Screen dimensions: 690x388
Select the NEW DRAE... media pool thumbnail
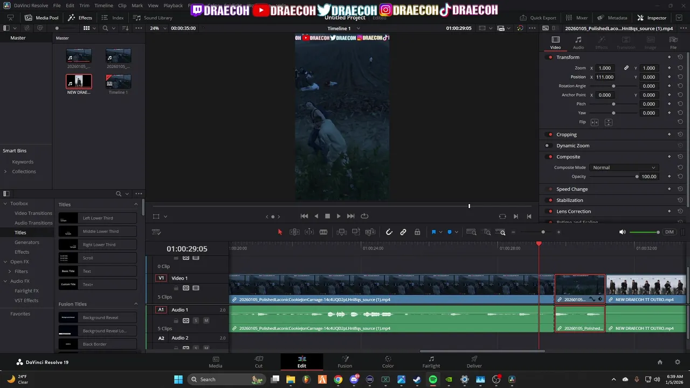coord(79,81)
